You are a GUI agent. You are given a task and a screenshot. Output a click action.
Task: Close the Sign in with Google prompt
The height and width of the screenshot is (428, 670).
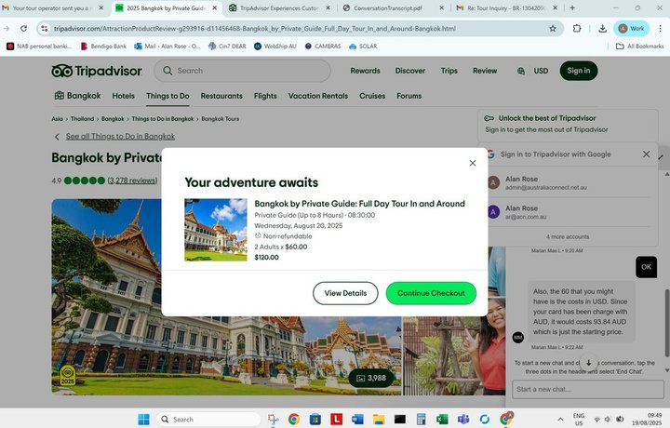[x=646, y=154]
